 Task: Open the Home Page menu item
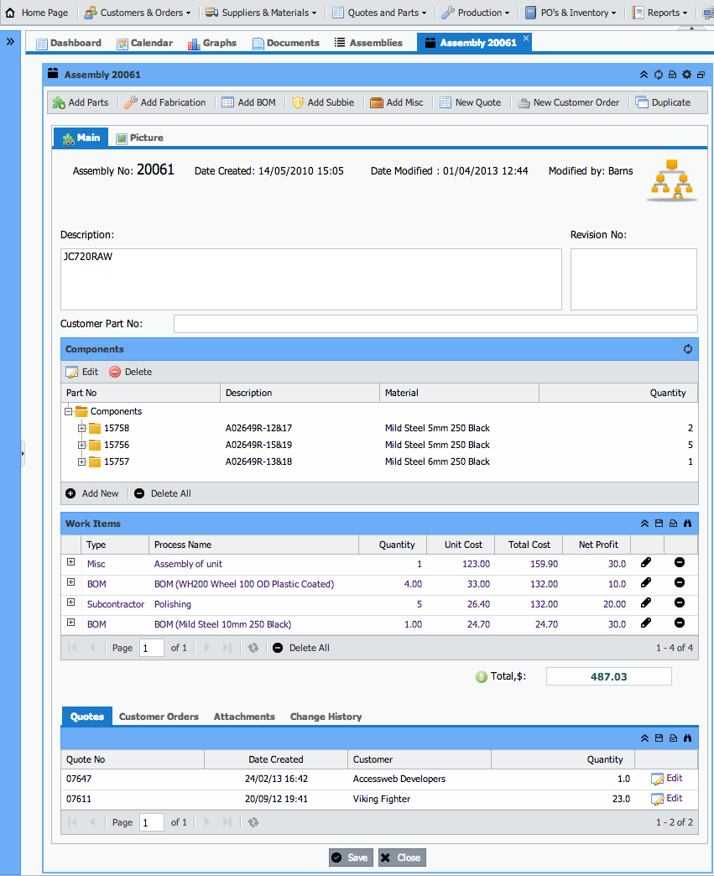(x=37, y=13)
